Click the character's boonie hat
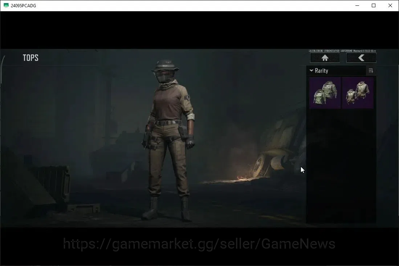 [165, 66]
